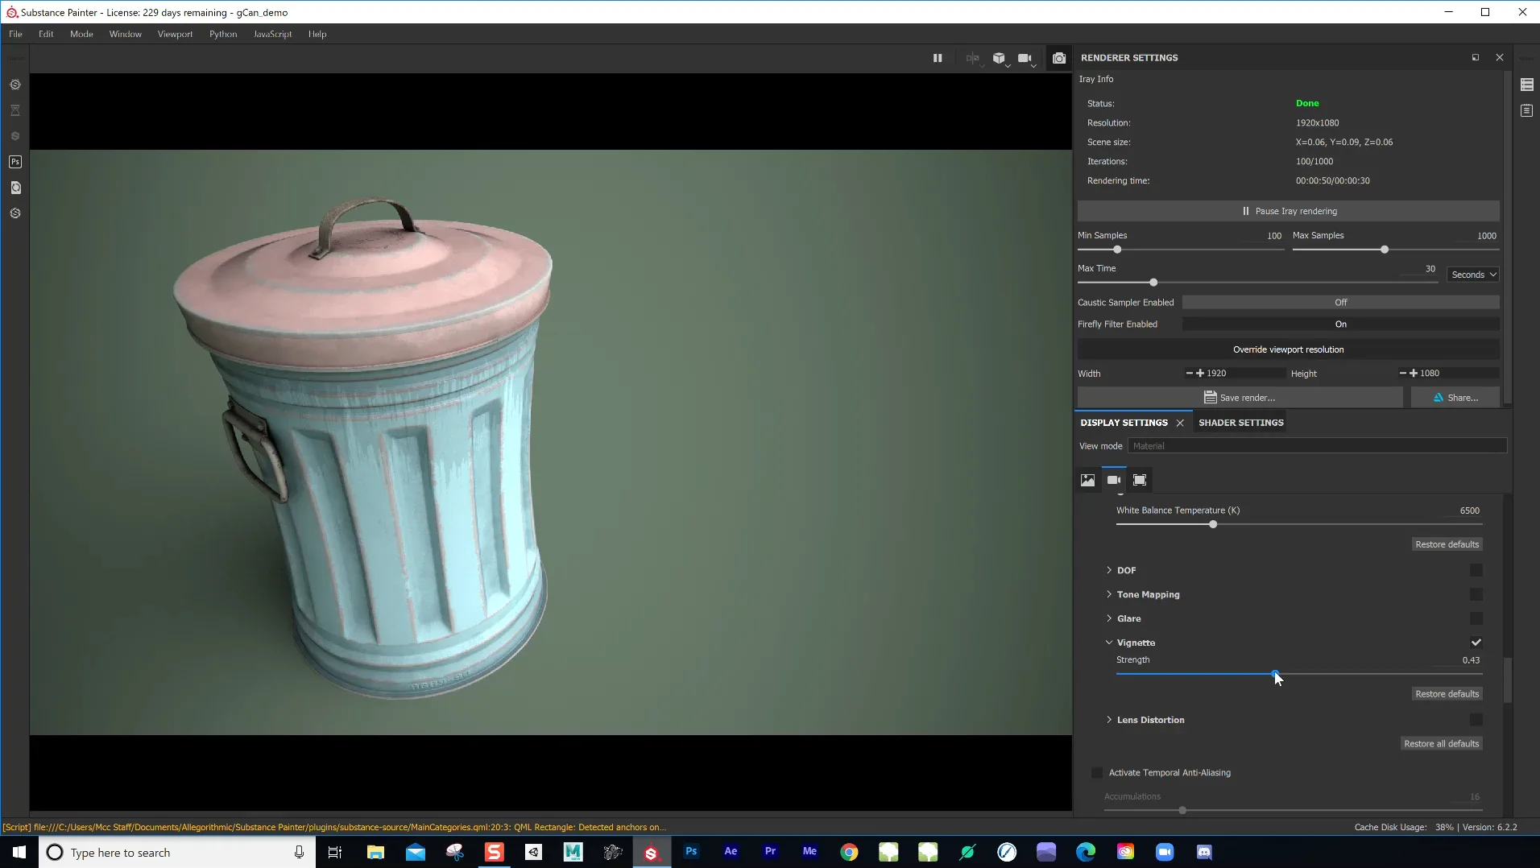Open the 3D cube display mode icon
The width and height of the screenshot is (1540, 868).
tap(1000, 58)
